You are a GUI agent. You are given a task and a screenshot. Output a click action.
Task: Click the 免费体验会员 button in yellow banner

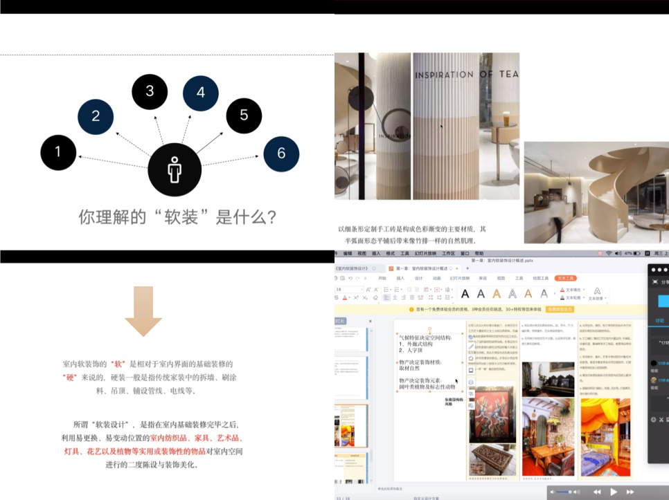click(x=560, y=309)
